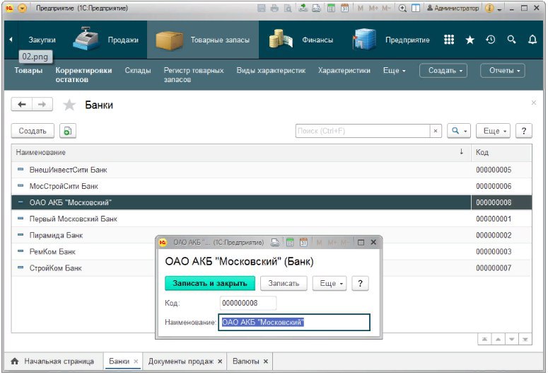Open Виды характеристик command
The width and height of the screenshot is (548, 375).
tap(271, 70)
